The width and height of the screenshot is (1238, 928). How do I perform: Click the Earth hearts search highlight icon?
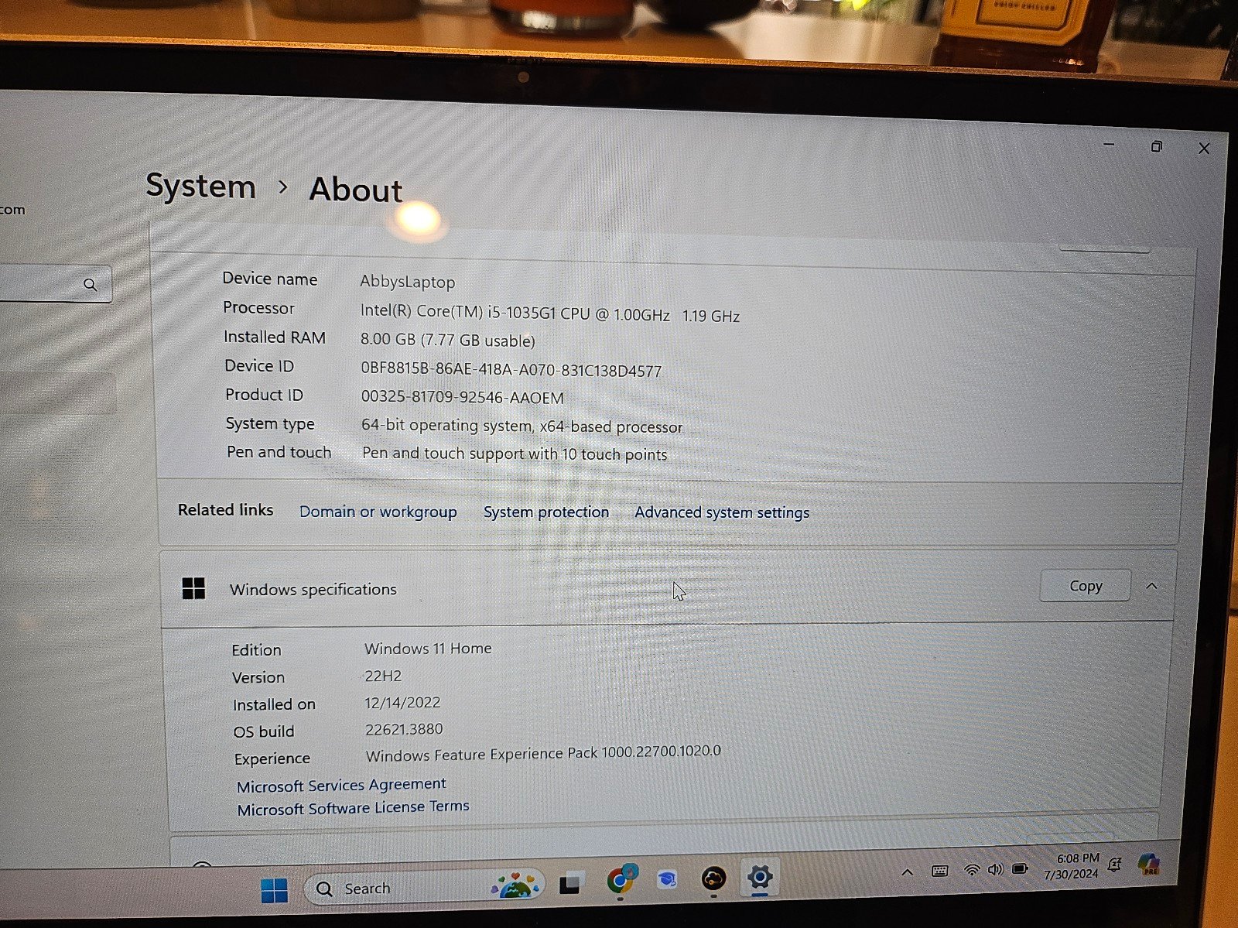[515, 885]
